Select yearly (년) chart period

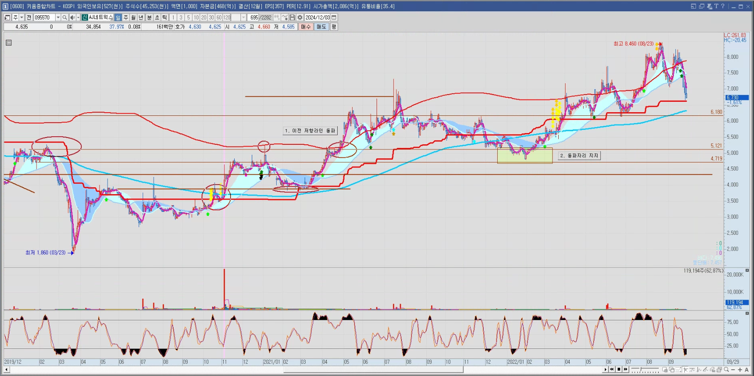pos(141,17)
